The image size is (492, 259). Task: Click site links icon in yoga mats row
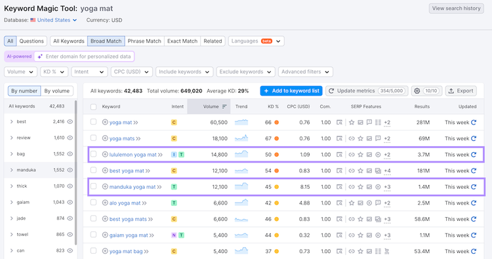pos(352,138)
